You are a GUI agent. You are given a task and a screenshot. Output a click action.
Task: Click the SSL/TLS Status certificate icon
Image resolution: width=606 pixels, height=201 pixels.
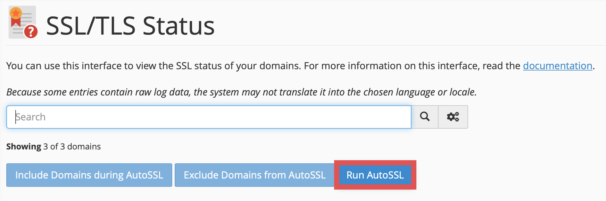[23, 22]
